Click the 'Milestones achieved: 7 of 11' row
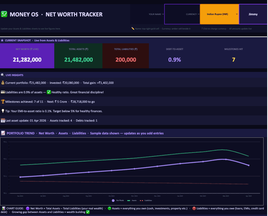Image resolution: width=268 pixels, height=216 pixels. tap(134, 102)
